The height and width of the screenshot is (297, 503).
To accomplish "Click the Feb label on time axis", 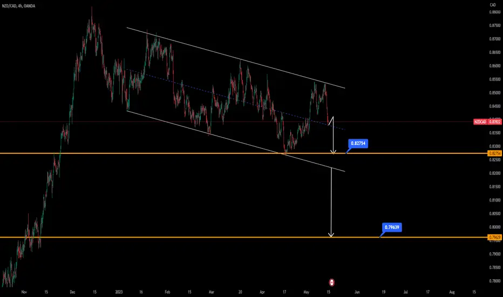I will click(x=167, y=292).
